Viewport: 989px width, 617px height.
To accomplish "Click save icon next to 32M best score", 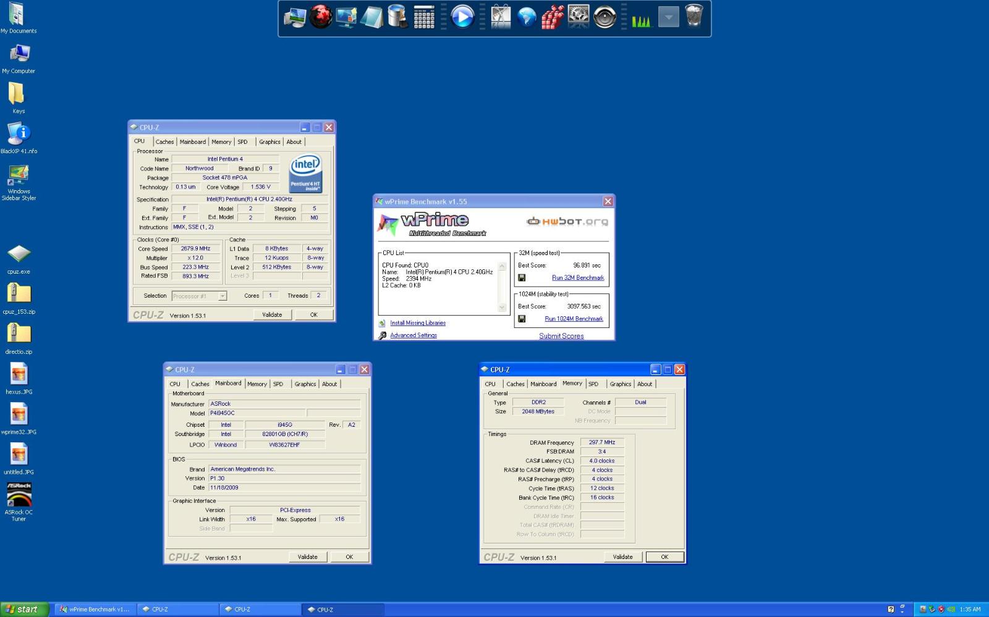I will click(x=522, y=278).
